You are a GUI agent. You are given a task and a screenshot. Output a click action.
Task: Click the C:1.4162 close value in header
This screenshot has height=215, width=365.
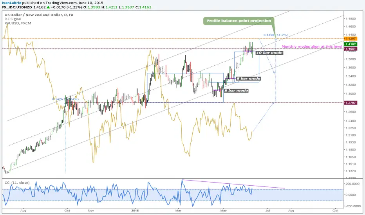pyautogui.click(x=143, y=7)
